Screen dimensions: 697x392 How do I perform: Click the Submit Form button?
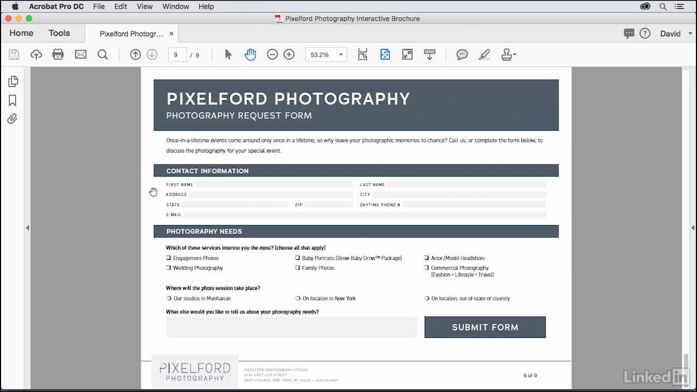click(x=485, y=327)
